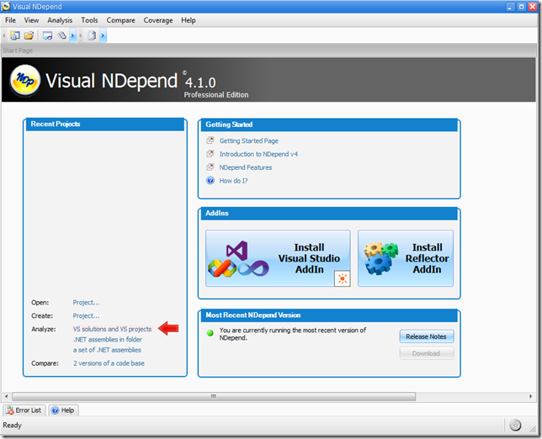The image size is (542, 439).
Task: Click the green status dot for version
Action: pos(210,333)
